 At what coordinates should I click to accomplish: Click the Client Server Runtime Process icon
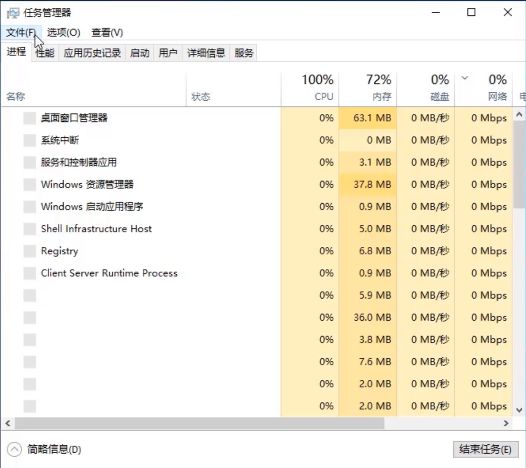coord(29,273)
